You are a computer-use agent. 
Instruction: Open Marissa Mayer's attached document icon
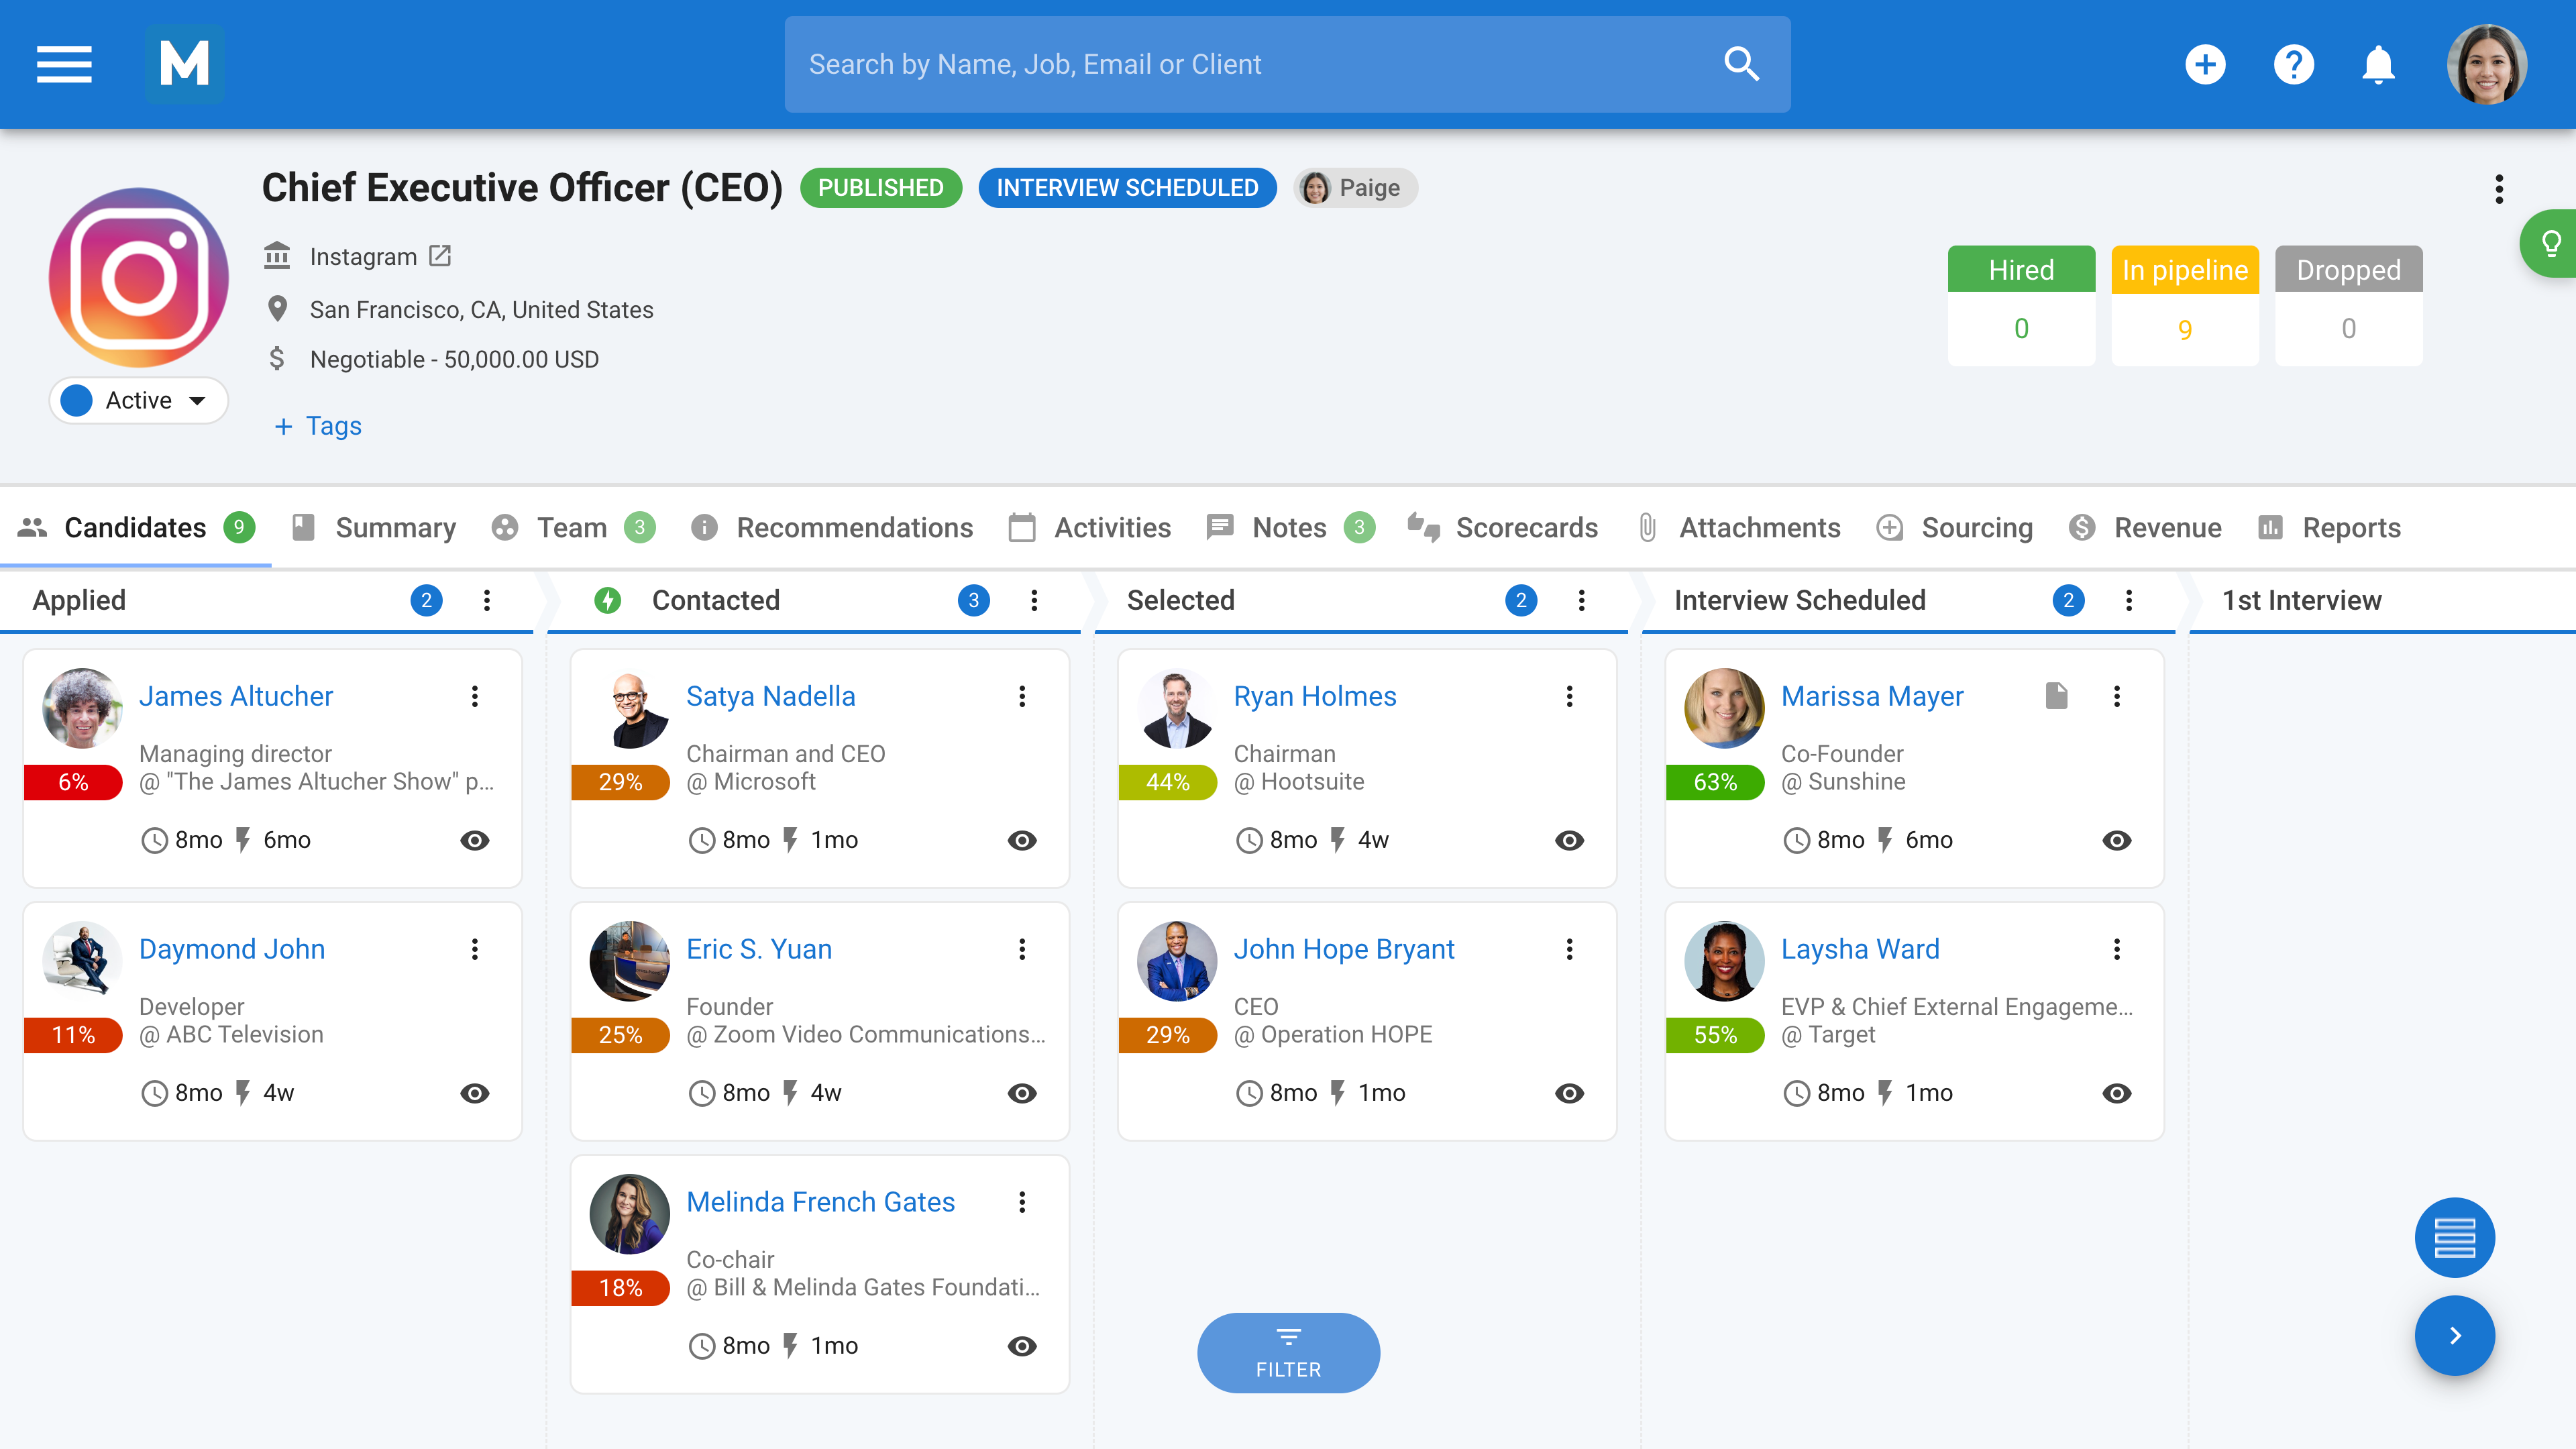click(x=2056, y=696)
